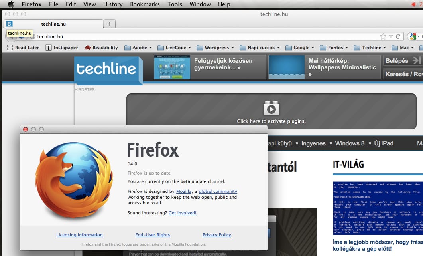This screenshot has width=423, height=256.
Task: Bookmark page with the star icon
Action: click(x=383, y=36)
